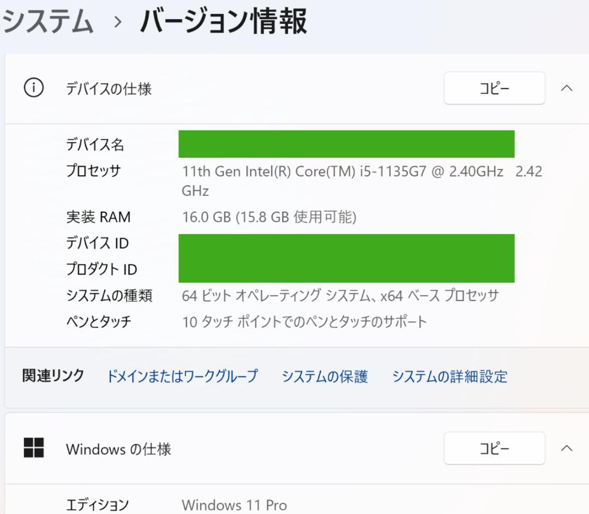Viewport: 589px width, 514px height.
Task: Select the Windows 11 Pro edition text
Action: 235,505
